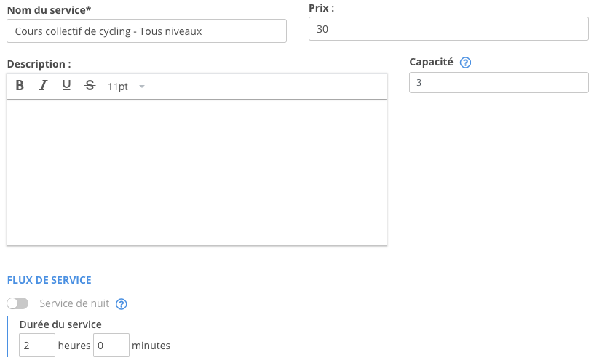602x363 pixels.
Task: Open the help tooltip next to Capacité
Action: pyautogui.click(x=466, y=63)
